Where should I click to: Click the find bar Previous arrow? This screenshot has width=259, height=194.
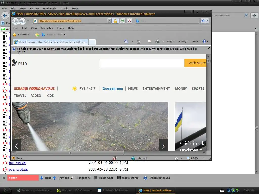point(54,178)
